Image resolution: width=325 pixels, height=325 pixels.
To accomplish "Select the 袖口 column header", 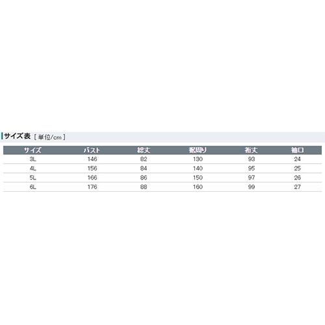I will [x=297, y=150].
